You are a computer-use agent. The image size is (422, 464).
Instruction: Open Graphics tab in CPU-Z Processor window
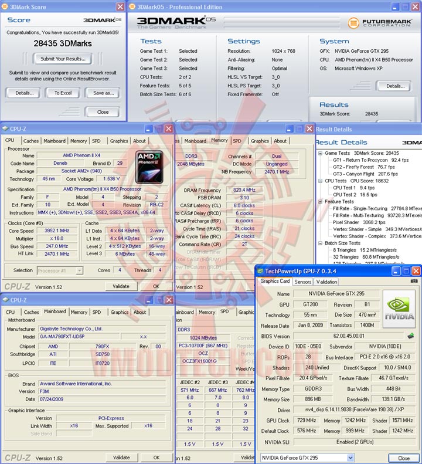click(119, 141)
